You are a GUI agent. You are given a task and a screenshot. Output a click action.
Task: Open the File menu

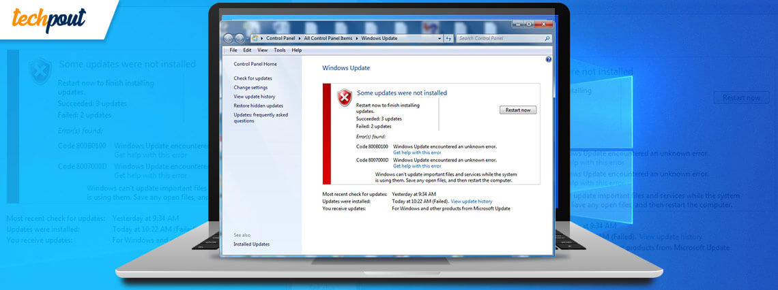pos(233,50)
